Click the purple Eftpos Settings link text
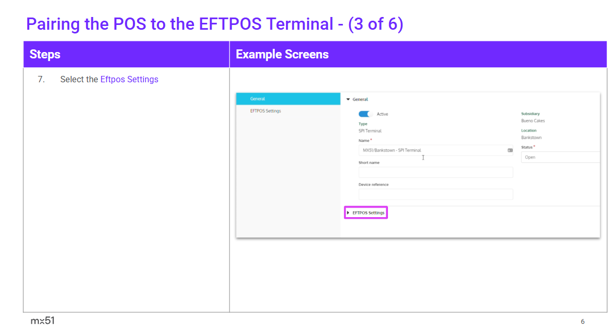 [129, 80]
